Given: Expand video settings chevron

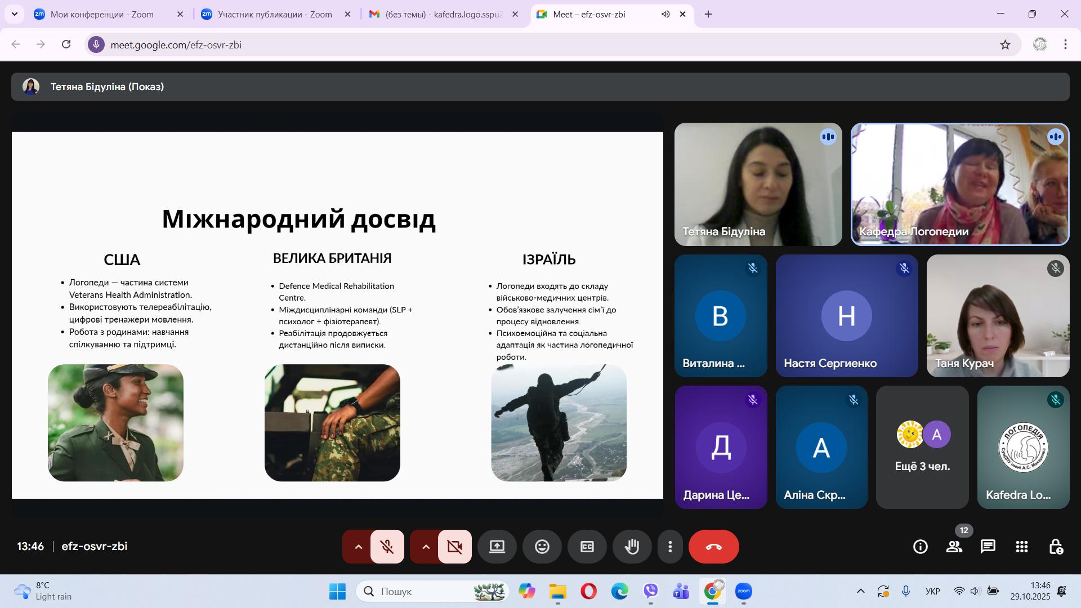Looking at the screenshot, I should 426,547.
